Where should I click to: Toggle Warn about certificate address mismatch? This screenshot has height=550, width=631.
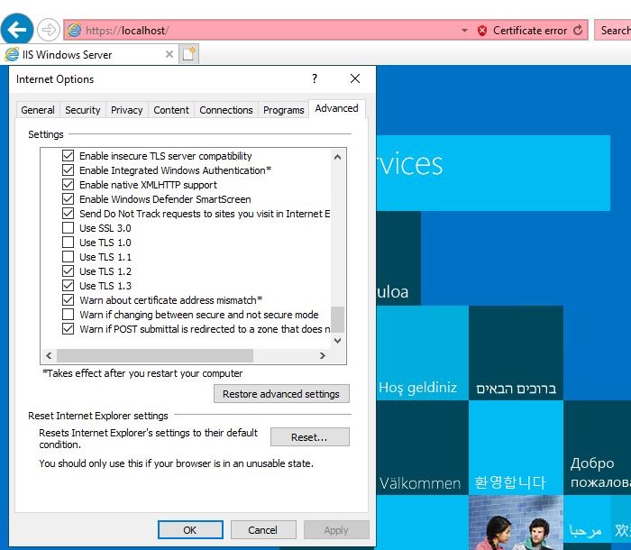(68, 300)
